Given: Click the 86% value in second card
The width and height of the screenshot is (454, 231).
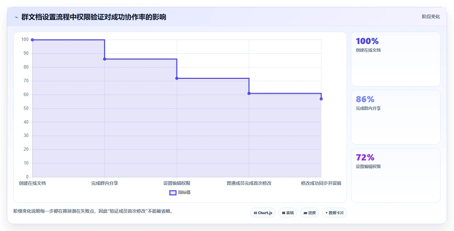Looking at the screenshot, I should (x=365, y=99).
